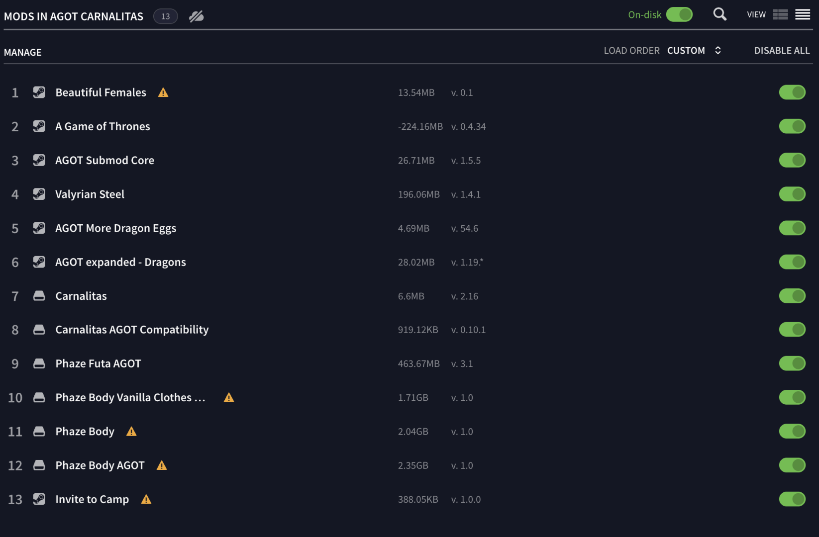Click the disk icon beside Phaze Body Vanilla Clothes
819x537 pixels.
(39, 397)
